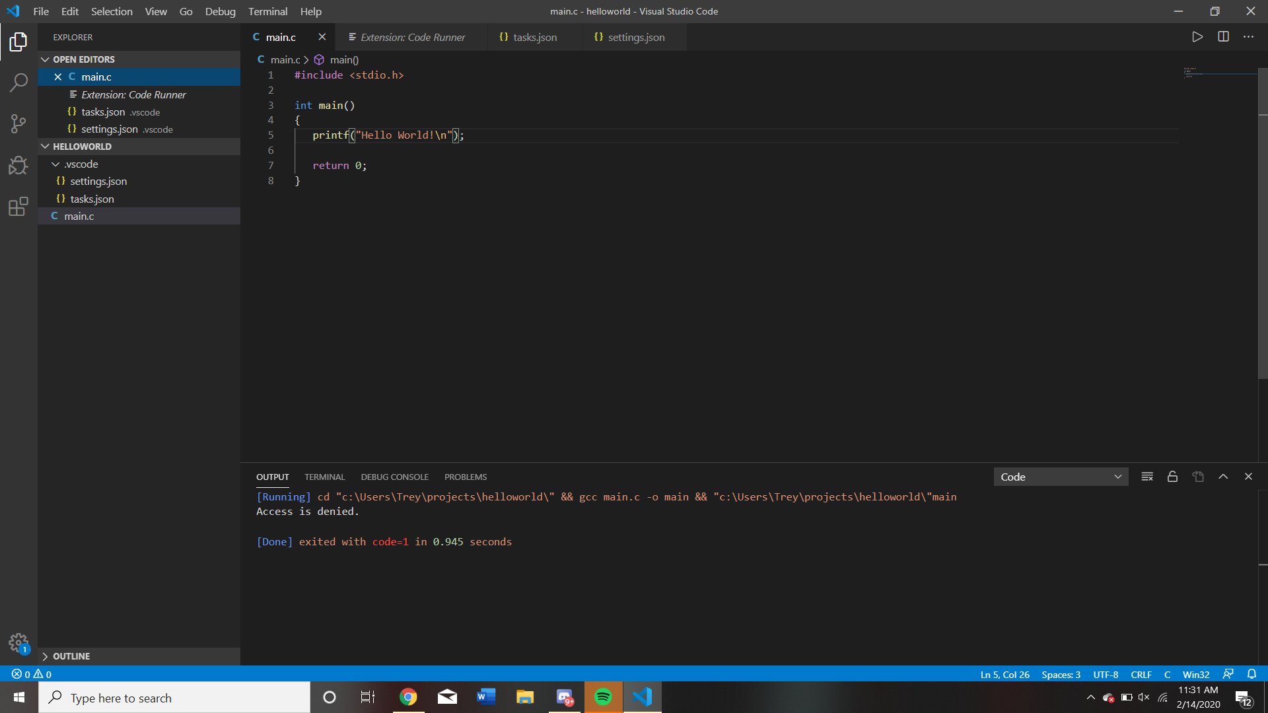
Task: Click the Clear Output icon
Action: coord(1147,477)
